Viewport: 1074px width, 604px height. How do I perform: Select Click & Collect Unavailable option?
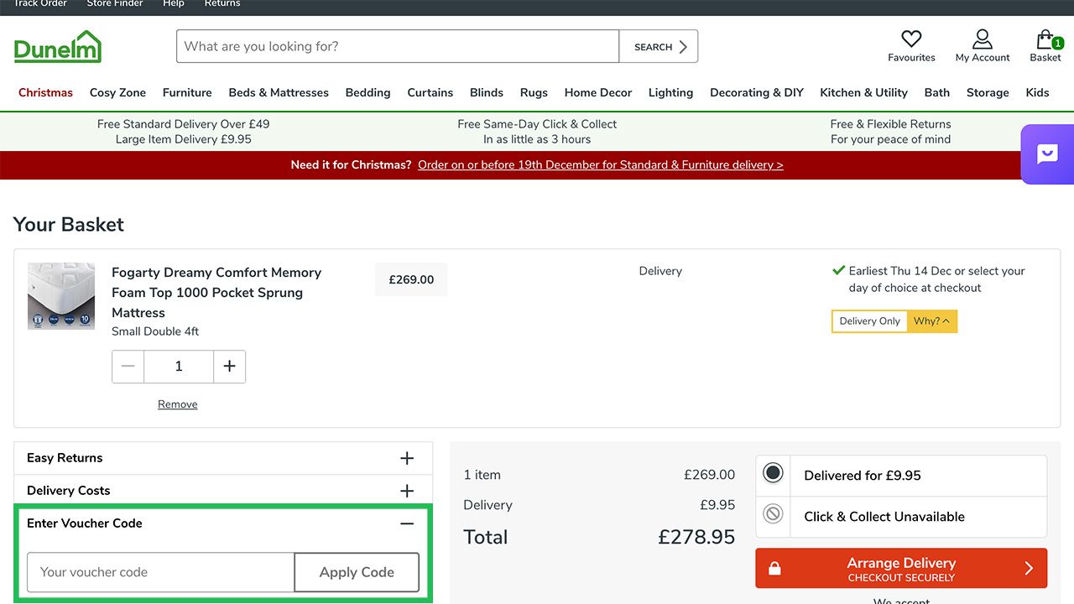[x=901, y=517]
